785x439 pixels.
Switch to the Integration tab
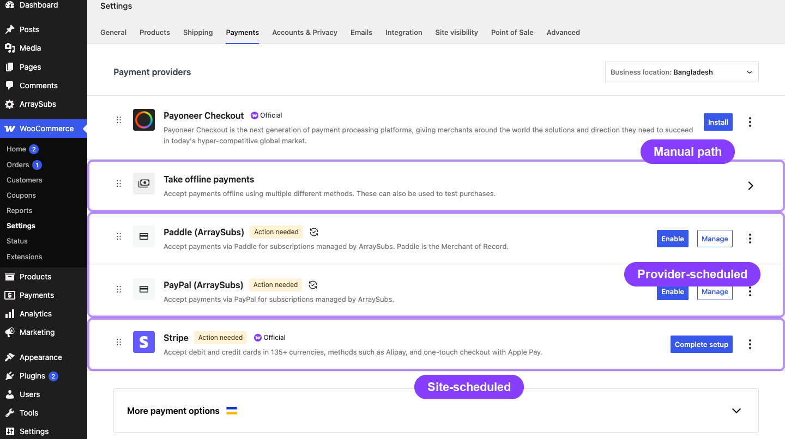(404, 32)
